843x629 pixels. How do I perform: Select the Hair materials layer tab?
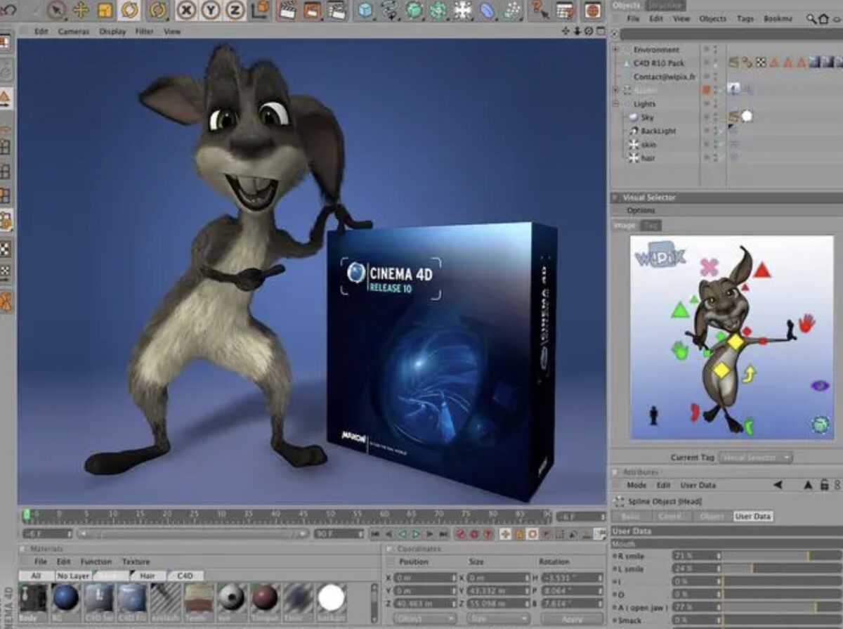(x=147, y=576)
